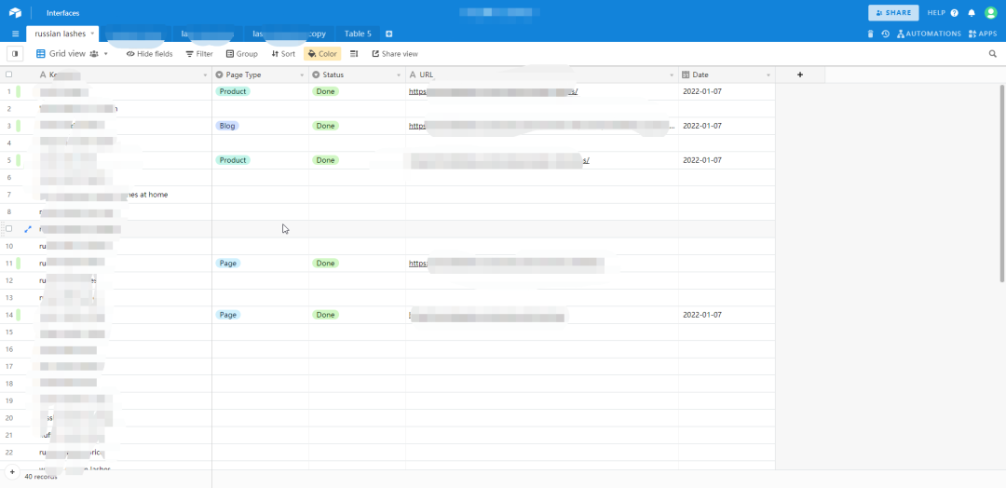Select the Page tag in row 14
This screenshot has width=1006, height=488.
[228, 315]
